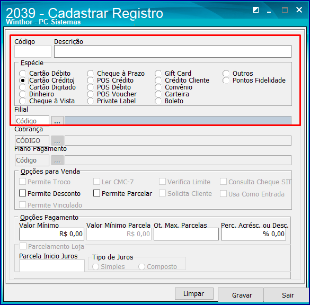
Task: Exit via the Sair button
Action: tap(286, 295)
